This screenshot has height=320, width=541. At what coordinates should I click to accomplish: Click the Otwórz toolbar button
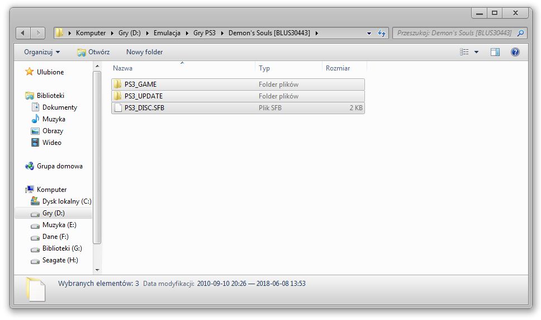(x=93, y=52)
